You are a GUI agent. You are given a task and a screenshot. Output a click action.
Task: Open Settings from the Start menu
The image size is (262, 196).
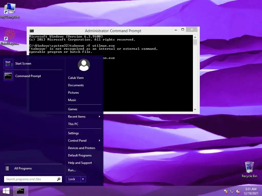coord(73,133)
